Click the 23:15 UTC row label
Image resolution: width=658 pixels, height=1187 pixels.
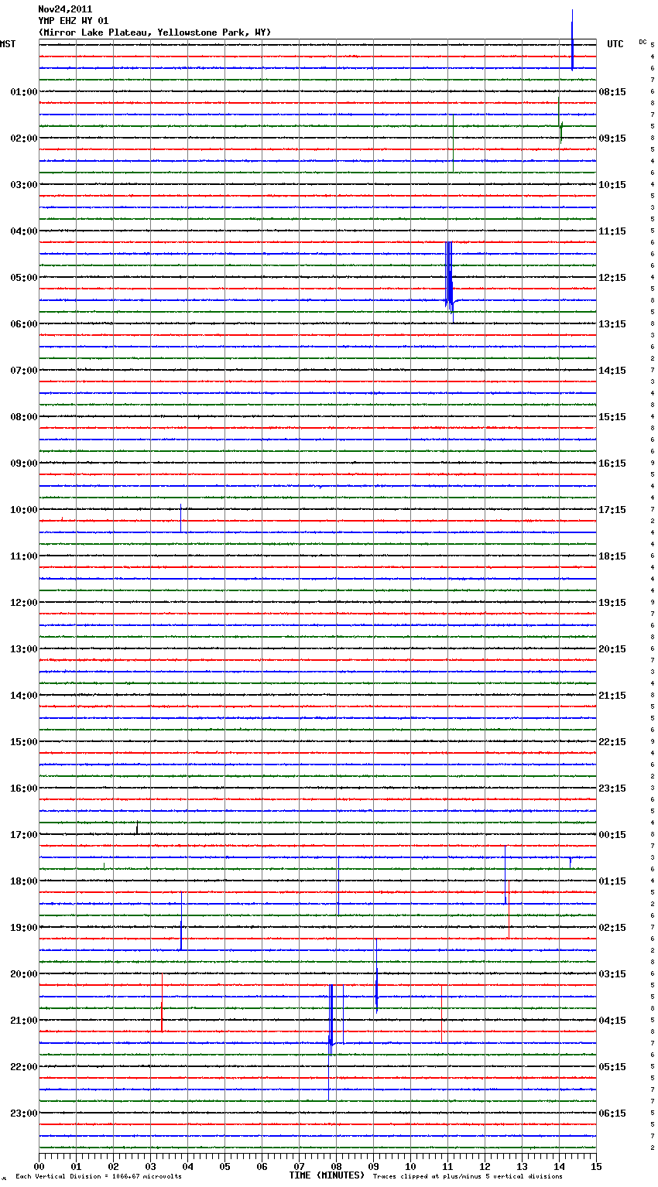(612, 788)
